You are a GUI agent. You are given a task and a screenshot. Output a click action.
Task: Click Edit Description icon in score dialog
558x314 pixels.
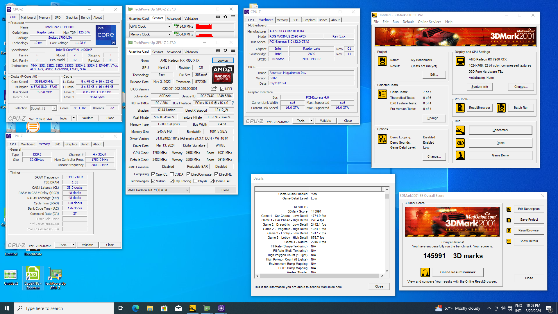click(x=509, y=209)
